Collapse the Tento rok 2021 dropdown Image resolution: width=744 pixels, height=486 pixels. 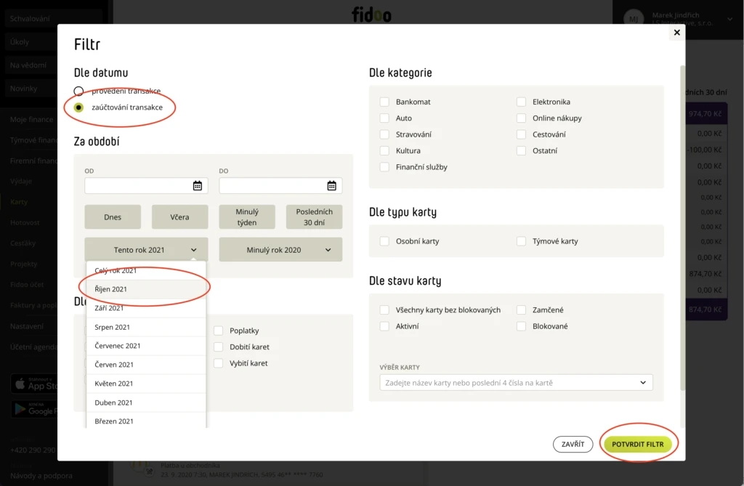click(x=146, y=250)
